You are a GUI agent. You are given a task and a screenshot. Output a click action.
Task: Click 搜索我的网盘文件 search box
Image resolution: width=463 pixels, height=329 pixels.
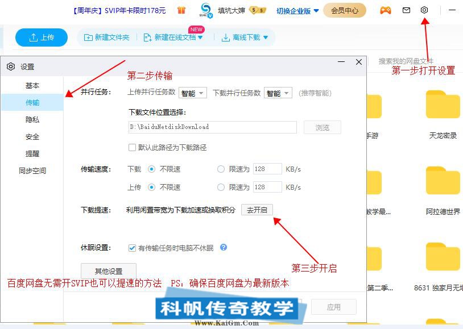point(406,61)
